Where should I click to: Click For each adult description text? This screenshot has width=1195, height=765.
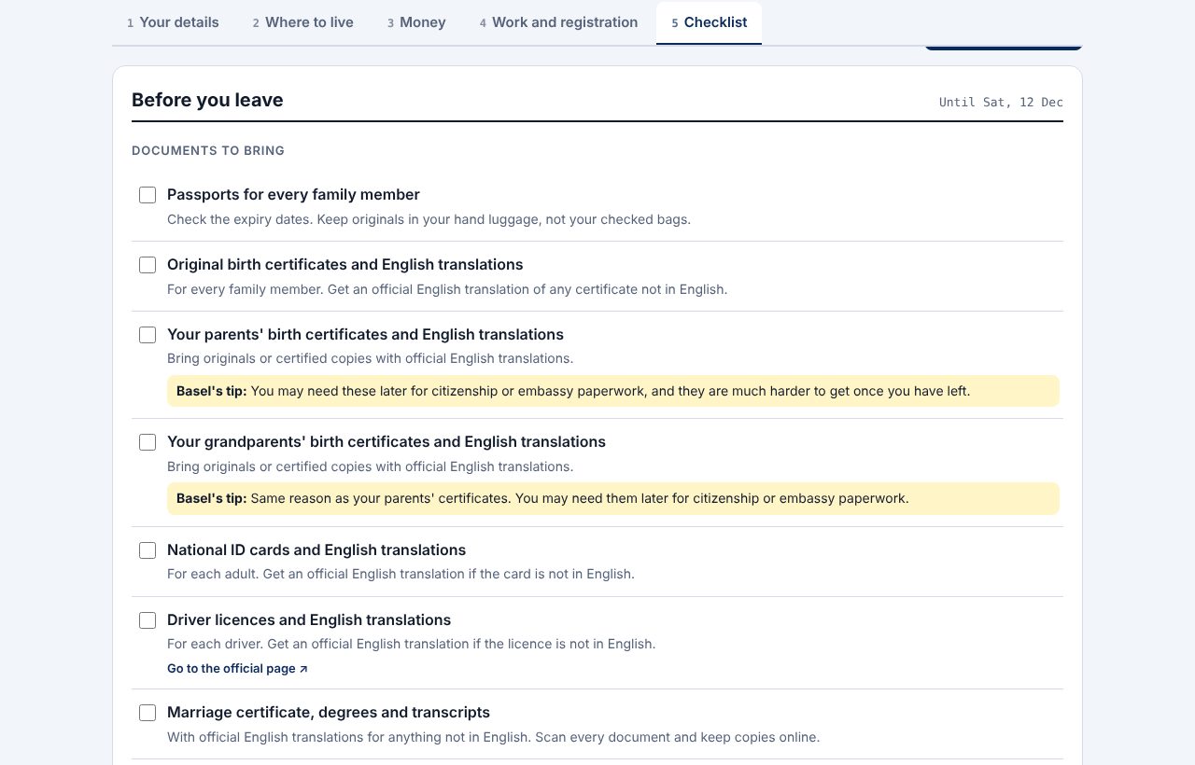click(401, 574)
